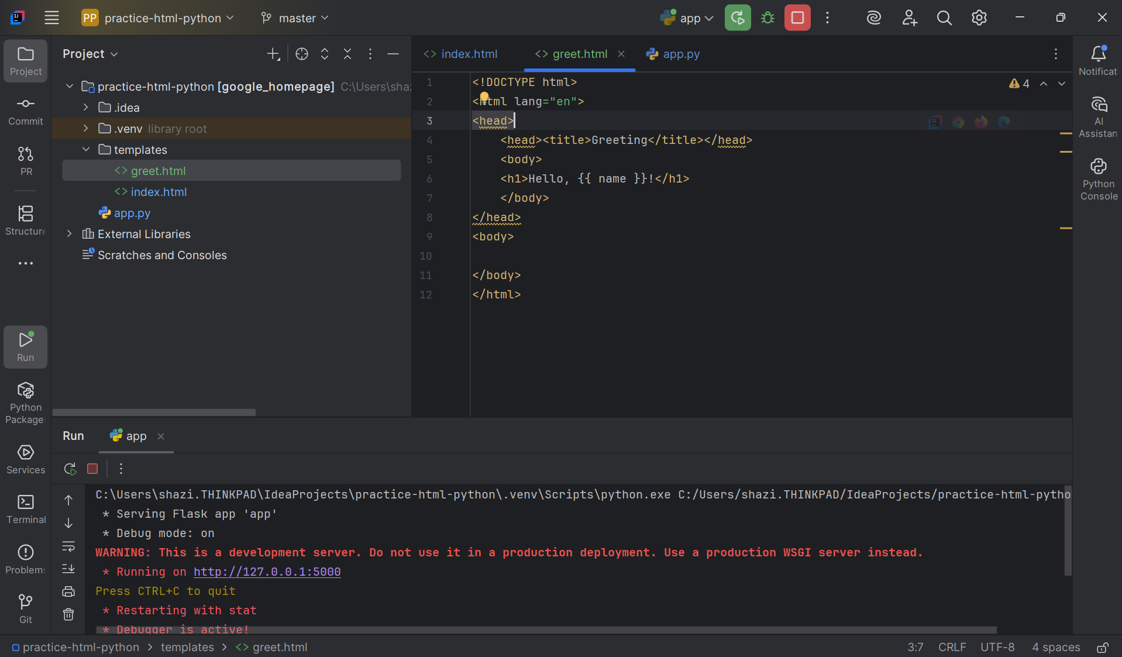This screenshot has height=657, width=1122.
Task: Open the Run tool window
Action: pyautogui.click(x=26, y=346)
